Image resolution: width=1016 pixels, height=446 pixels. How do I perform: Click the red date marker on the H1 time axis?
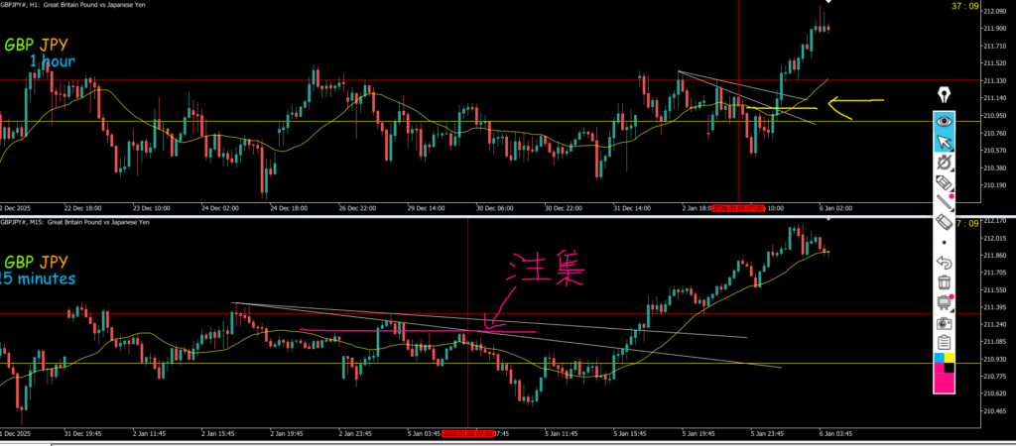pyautogui.click(x=739, y=208)
